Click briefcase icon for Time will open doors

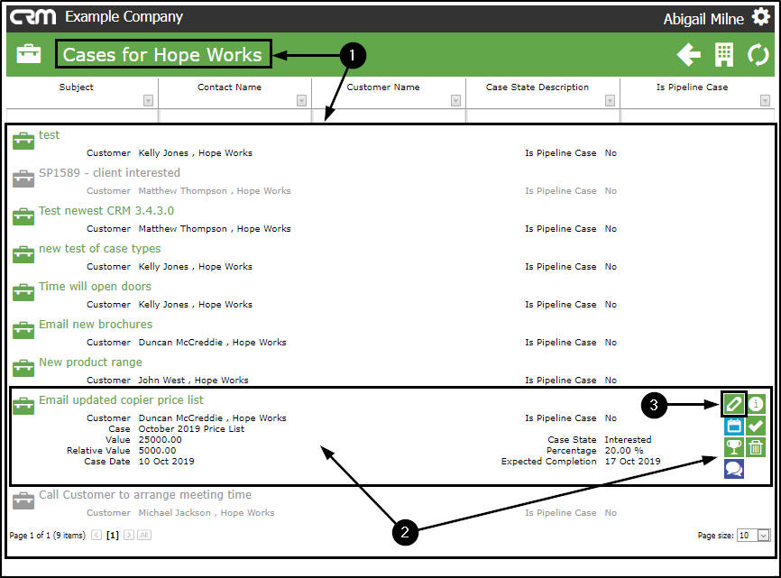(23, 292)
